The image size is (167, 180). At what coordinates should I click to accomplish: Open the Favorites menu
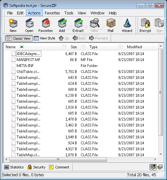[52, 13]
